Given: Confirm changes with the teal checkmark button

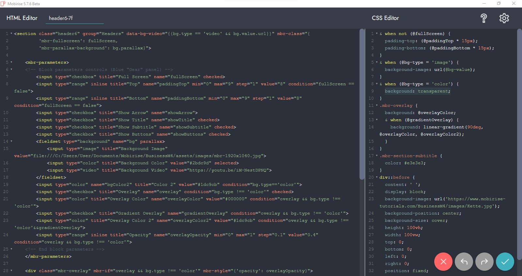Looking at the screenshot, I should [505, 262].
